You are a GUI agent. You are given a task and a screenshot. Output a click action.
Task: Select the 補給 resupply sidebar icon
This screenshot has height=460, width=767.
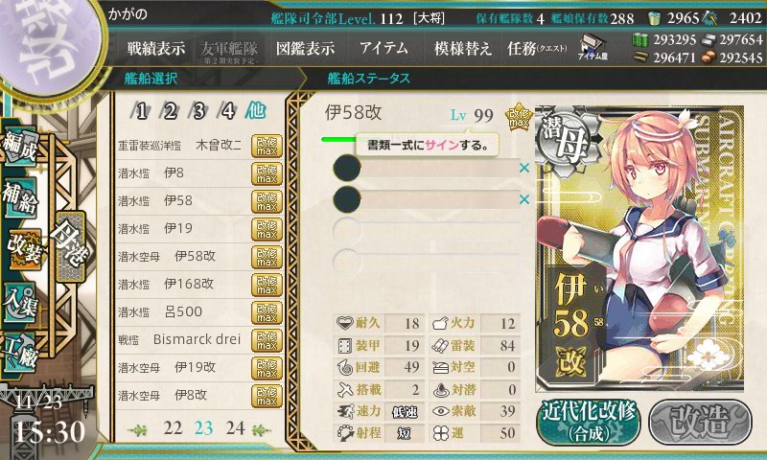[20, 197]
